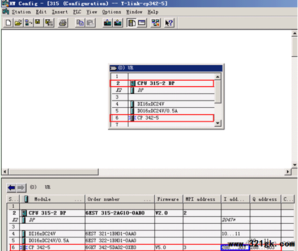Click the horizontal scrollbar right arrow

coord(288,171)
